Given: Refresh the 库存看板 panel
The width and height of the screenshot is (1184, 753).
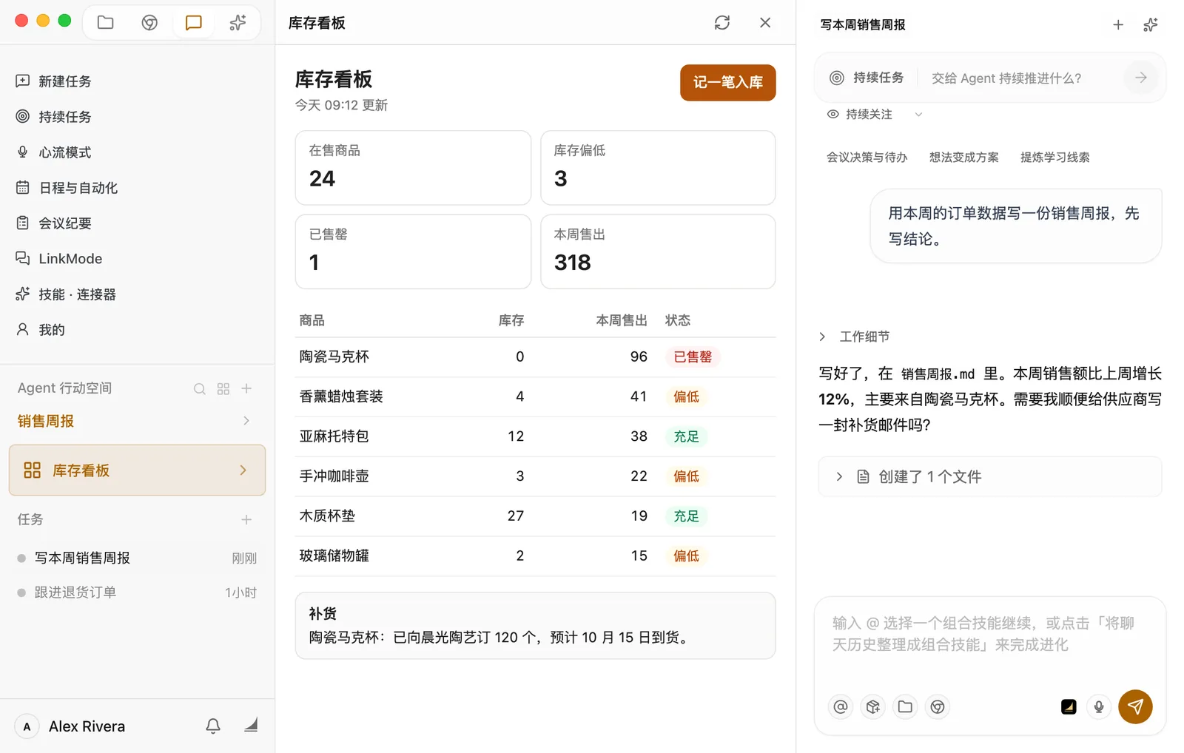Looking at the screenshot, I should click(722, 23).
